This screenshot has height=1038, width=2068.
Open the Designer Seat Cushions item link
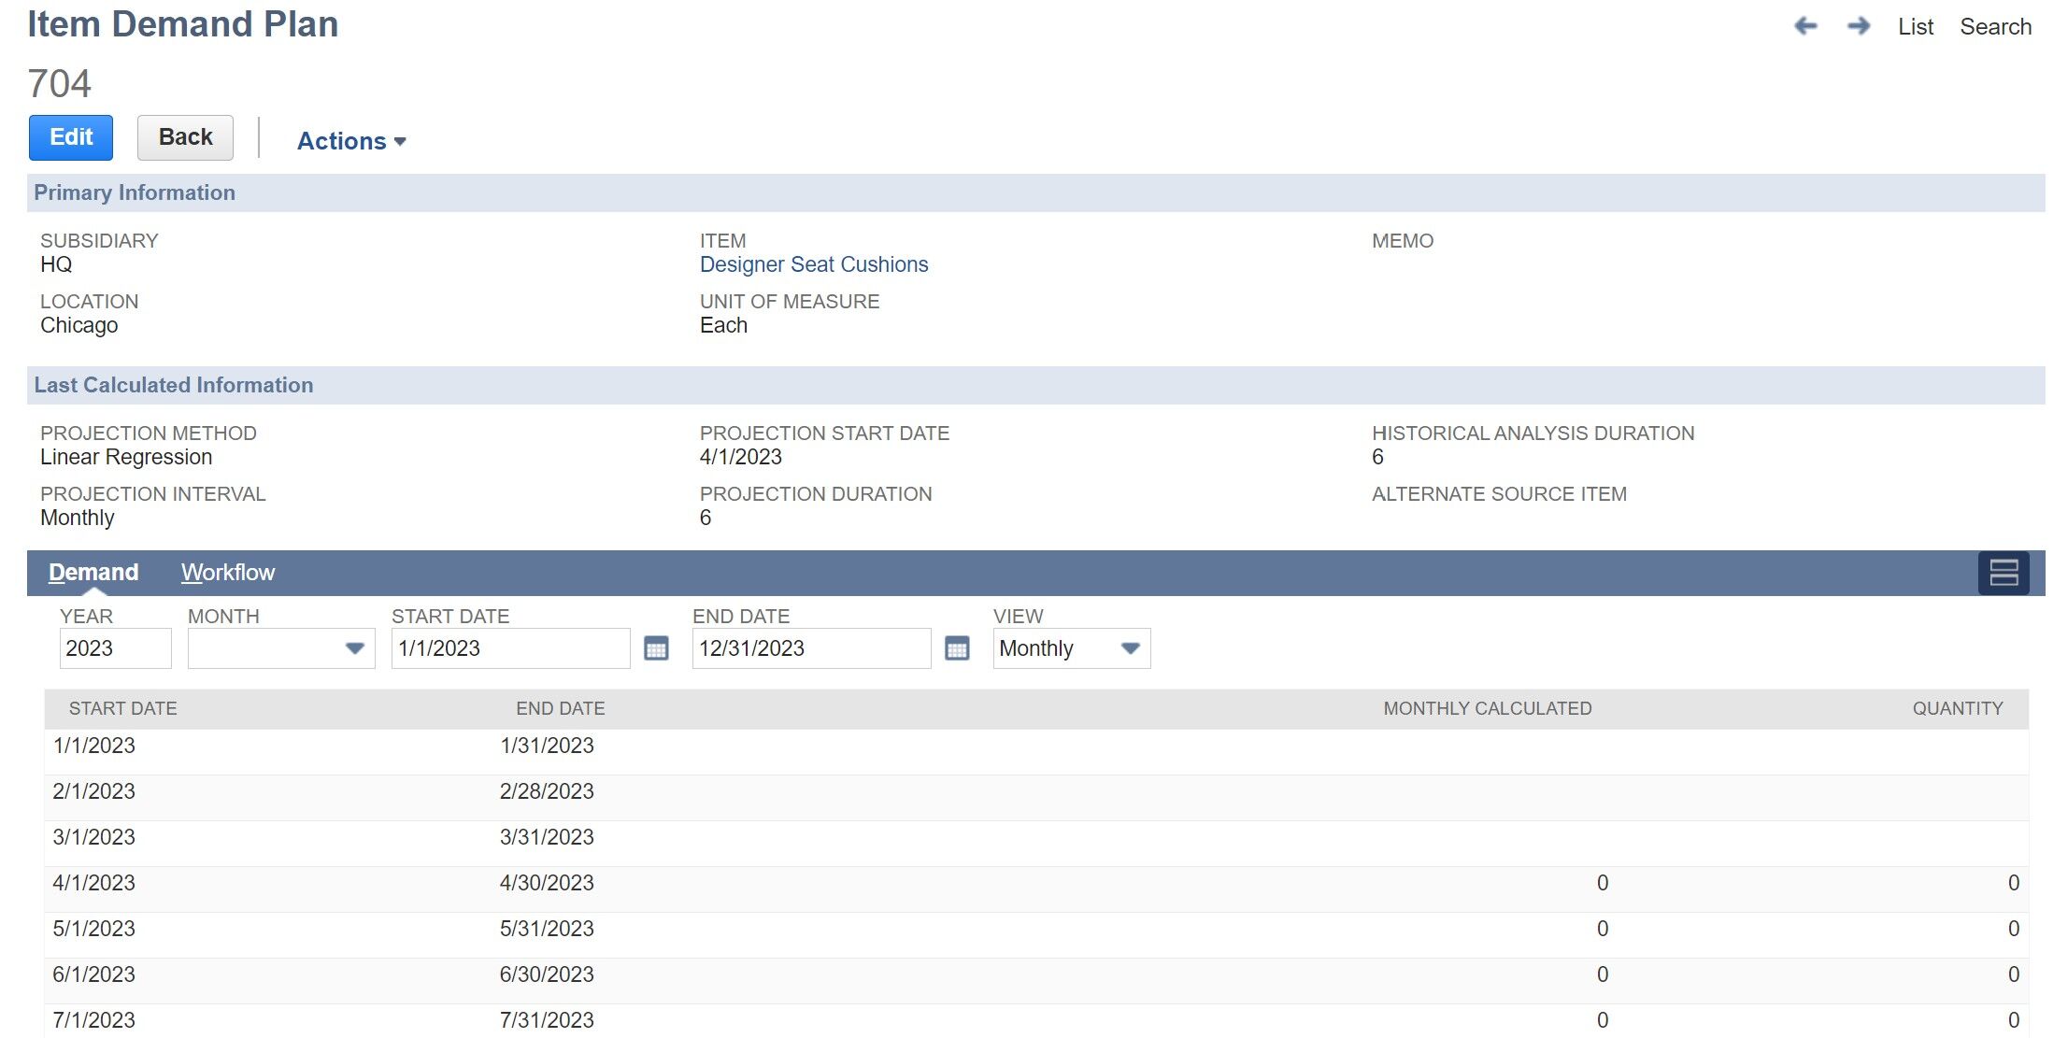(x=814, y=264)
